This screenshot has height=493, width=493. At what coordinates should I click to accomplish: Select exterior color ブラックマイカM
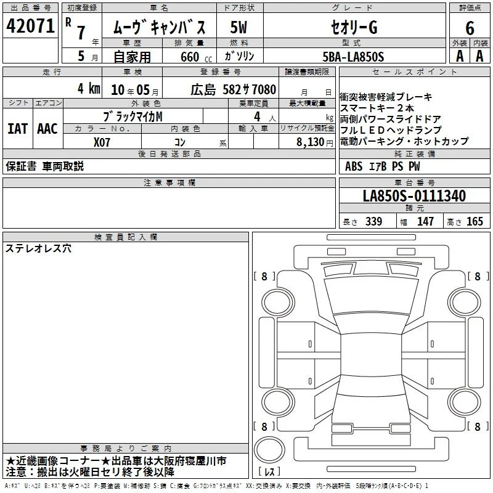tap(132, 116)
